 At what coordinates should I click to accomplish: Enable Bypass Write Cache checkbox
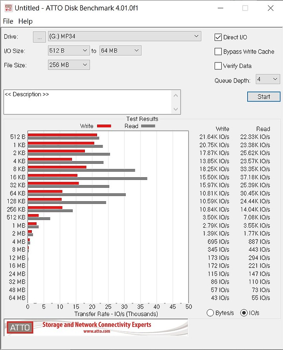coord(218,51)
